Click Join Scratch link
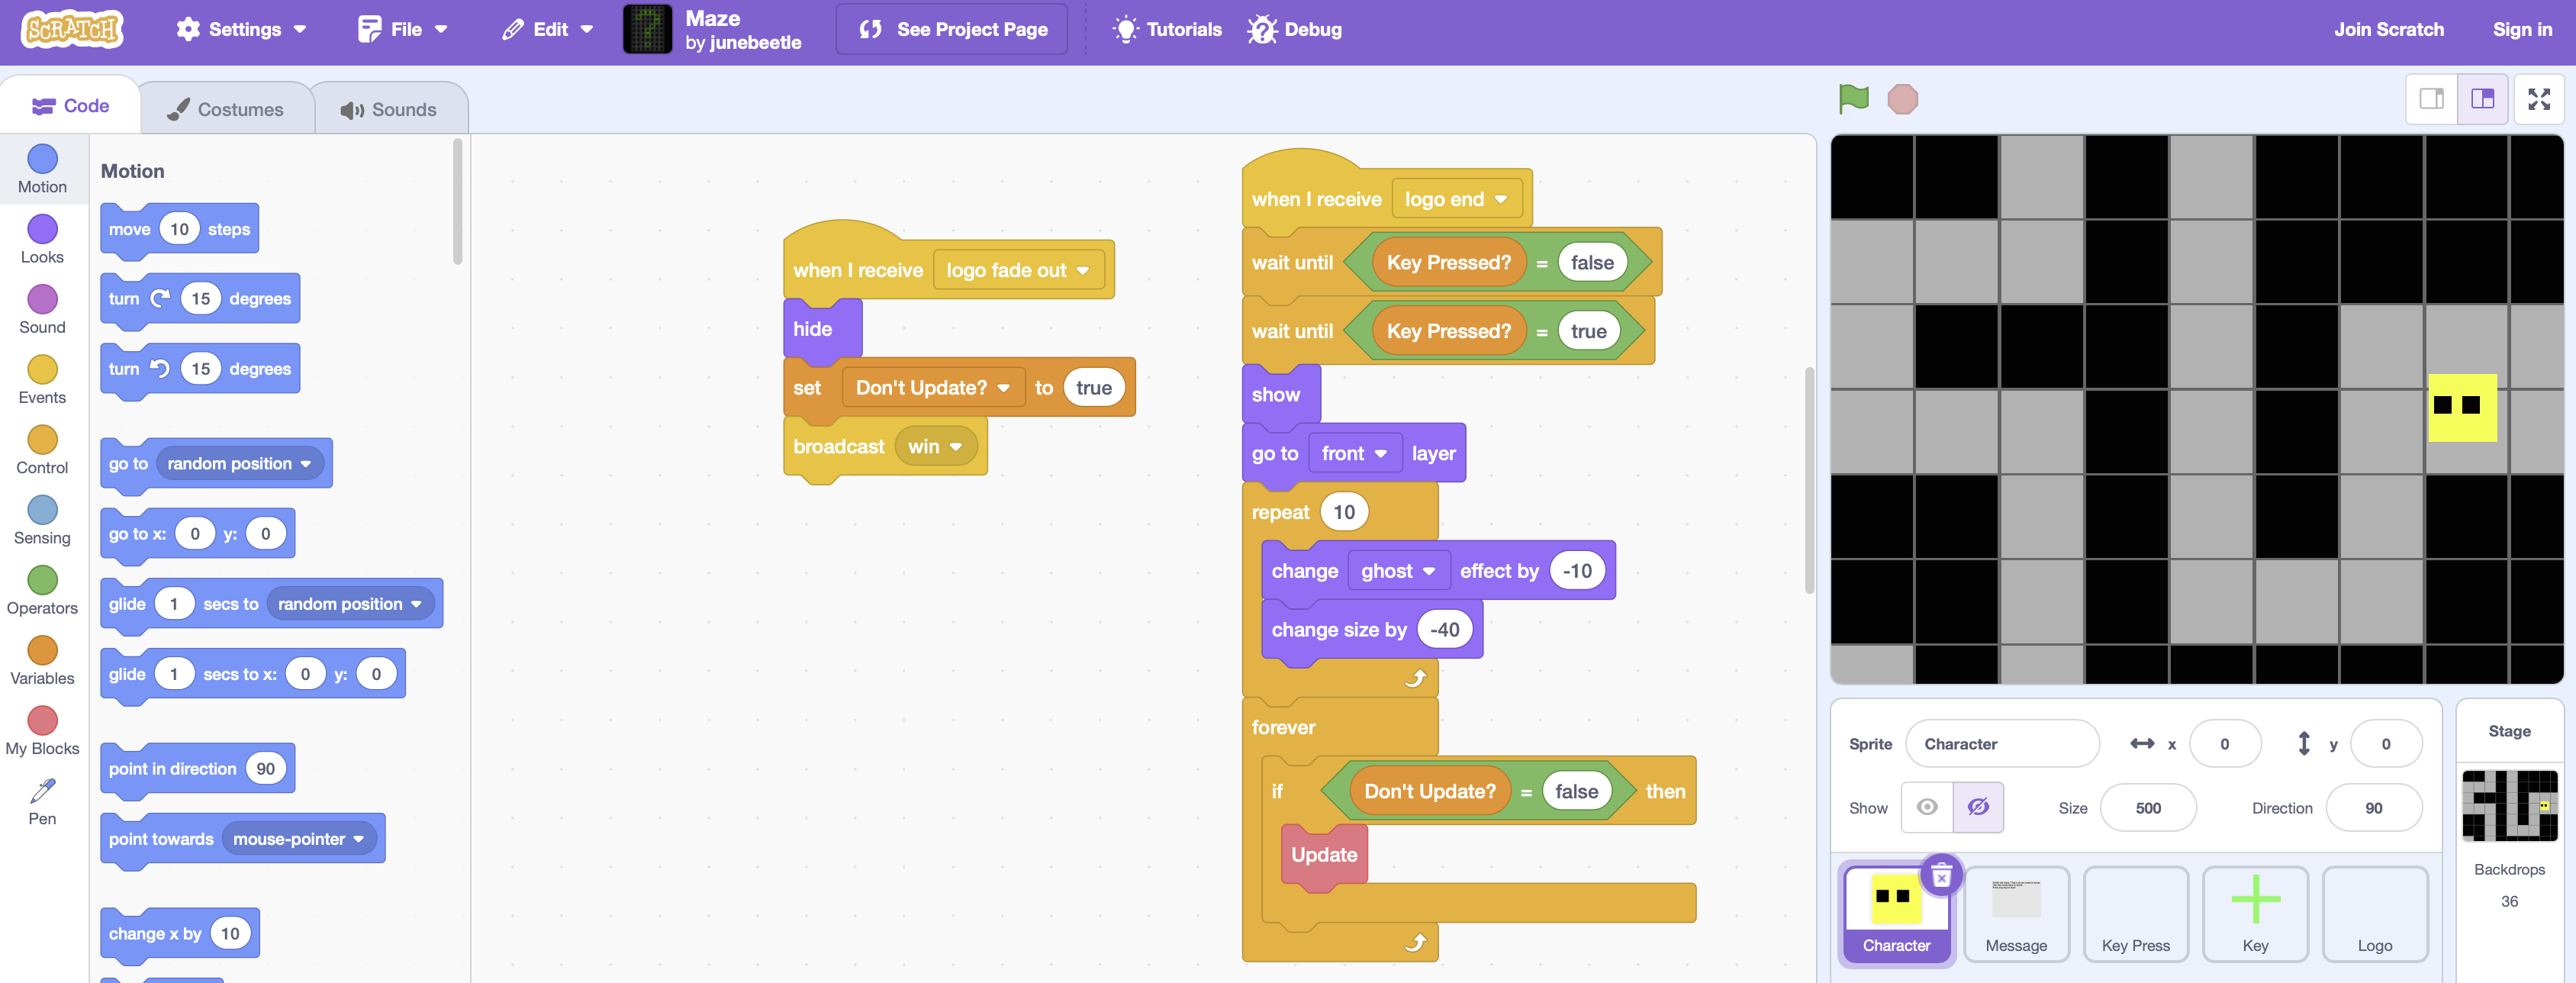The height and width of the screenshot is (983, 2576). click(2388, 29)
